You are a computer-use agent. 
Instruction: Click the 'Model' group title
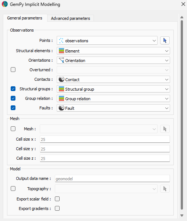point(15,169)
